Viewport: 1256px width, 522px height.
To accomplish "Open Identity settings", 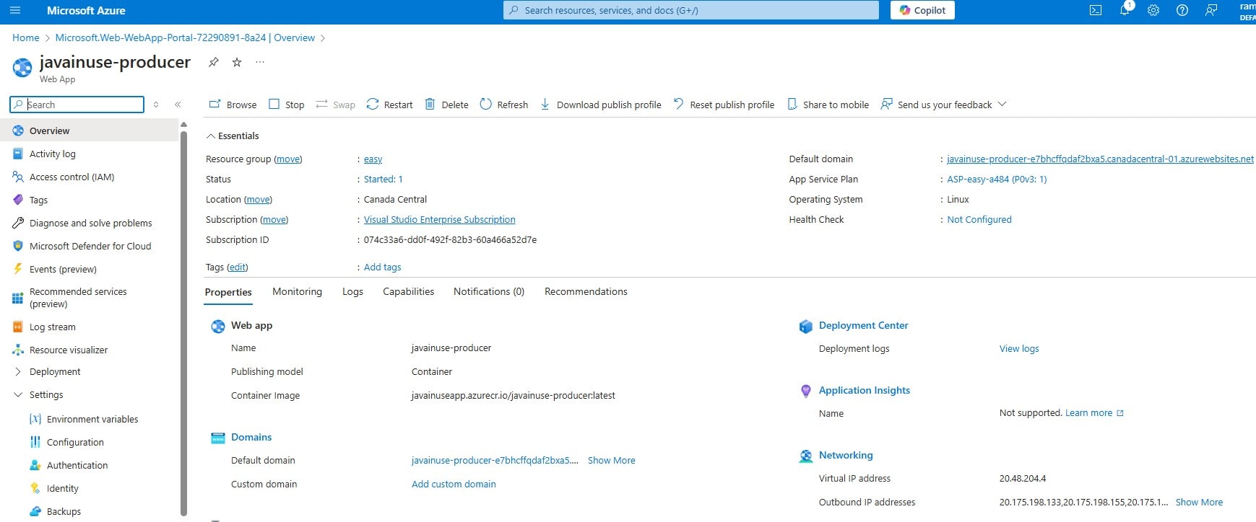I will pos(63,488).
